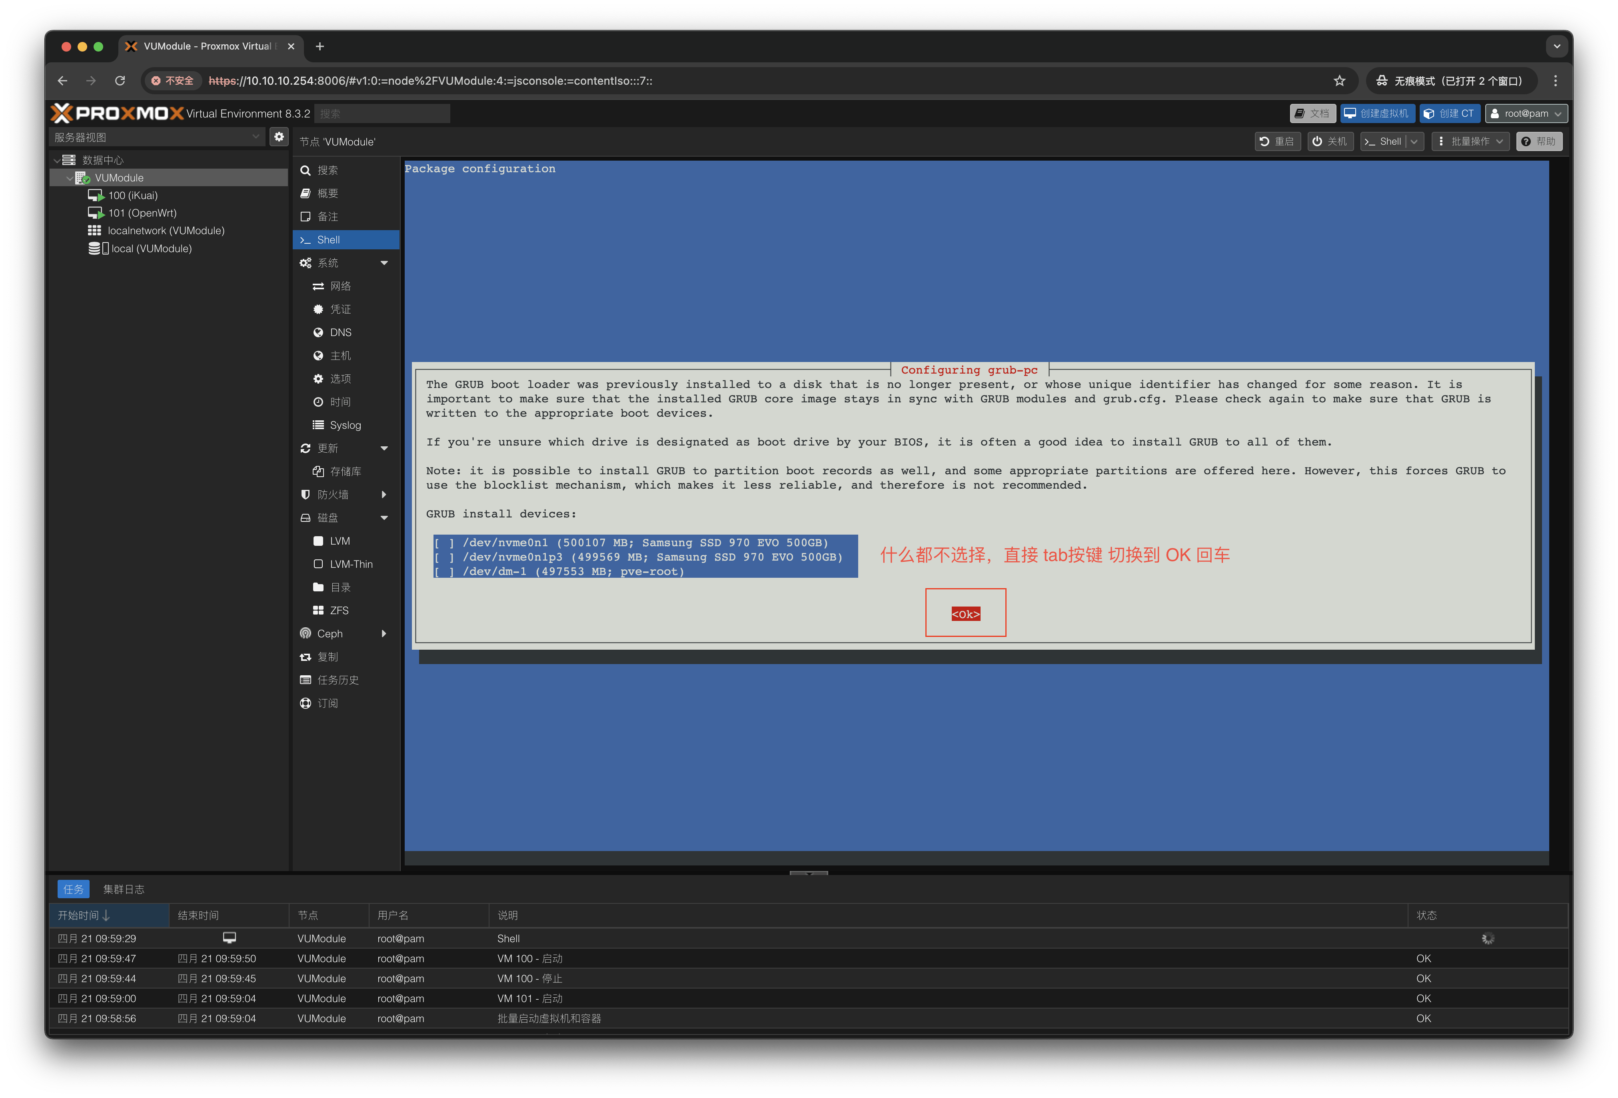Image resolution: width=1618 pixels, height=1098 pixels.
Task: Check the /dev/dm-1 pve-root box
Action: click(x=444, y=572)
